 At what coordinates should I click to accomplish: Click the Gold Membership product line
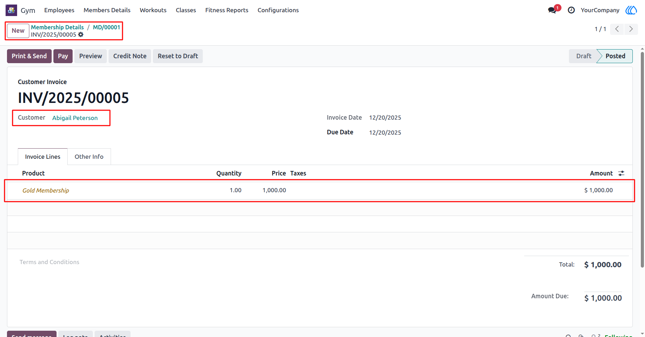(x=46, y=190)
